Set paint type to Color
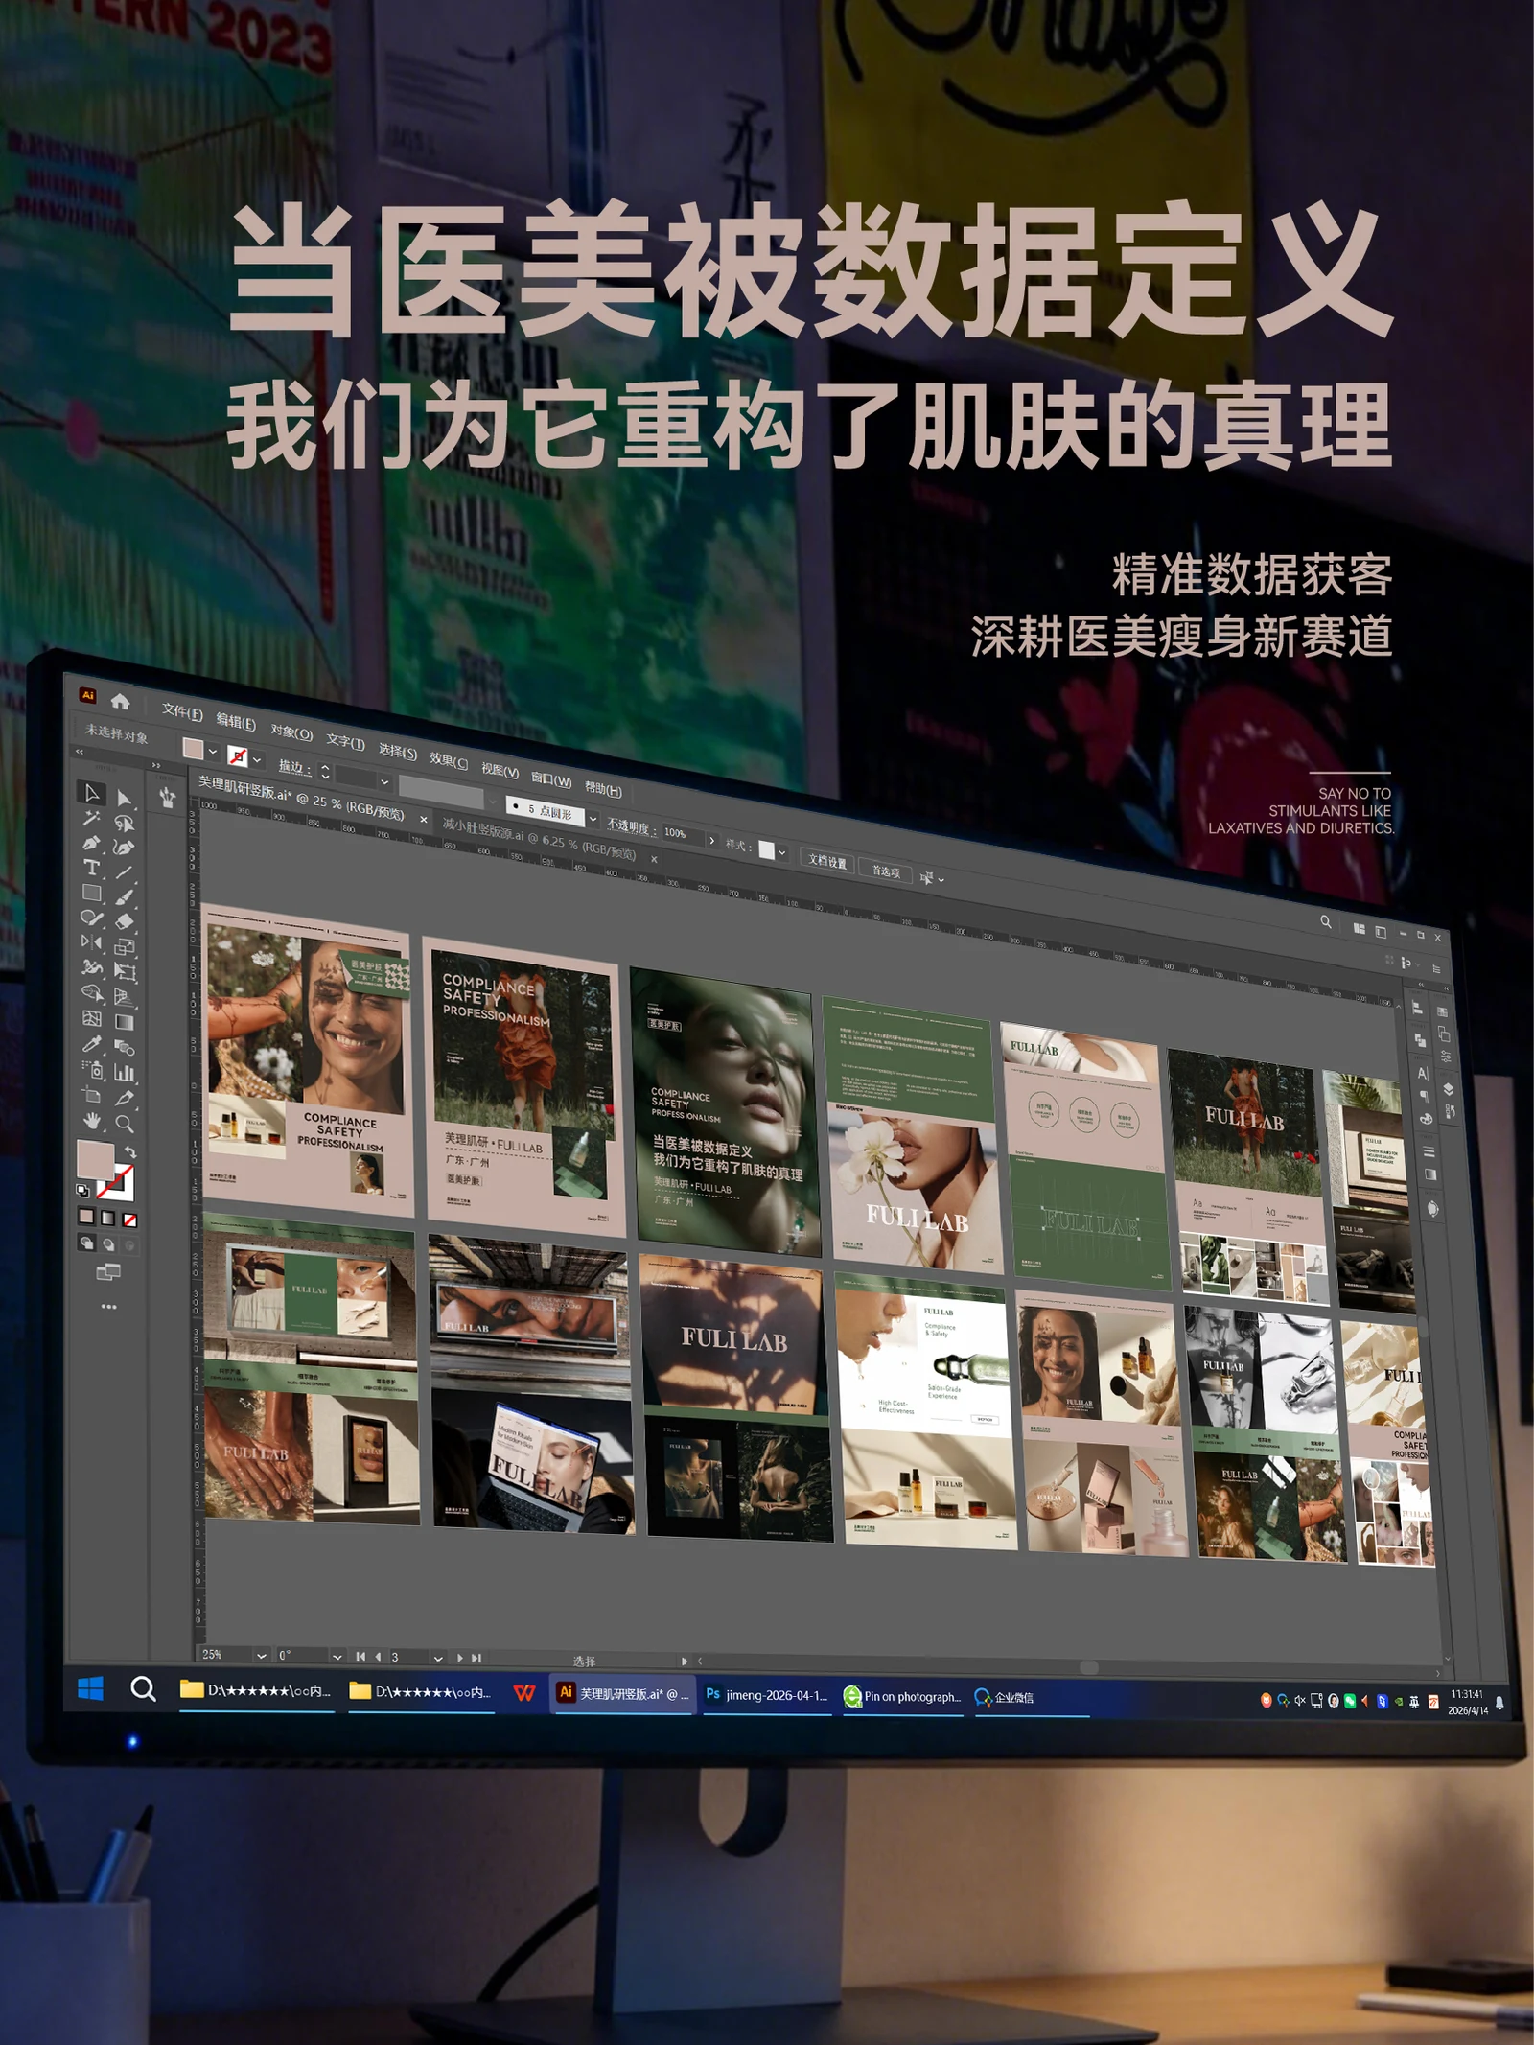Screen dimensions: 1534x2045 pos(86,1217)
